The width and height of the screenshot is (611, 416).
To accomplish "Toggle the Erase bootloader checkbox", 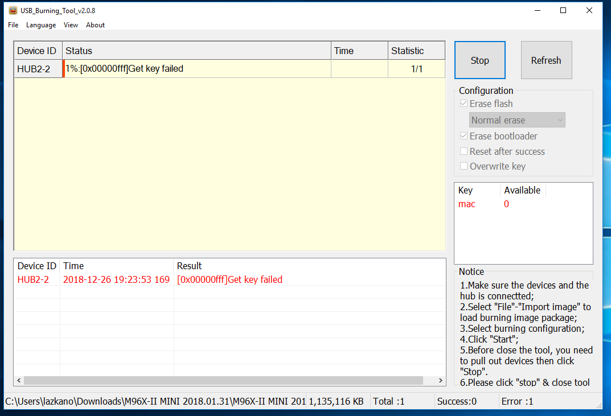I will (465, 136).
